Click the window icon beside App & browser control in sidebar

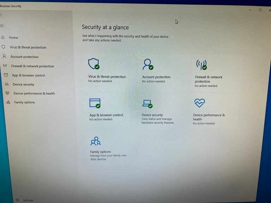click(x=6, y=75)
